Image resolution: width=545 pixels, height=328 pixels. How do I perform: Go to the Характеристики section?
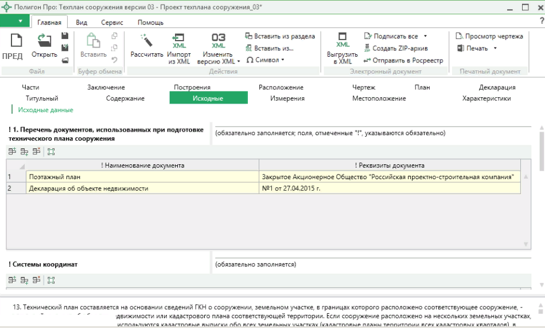486,98
